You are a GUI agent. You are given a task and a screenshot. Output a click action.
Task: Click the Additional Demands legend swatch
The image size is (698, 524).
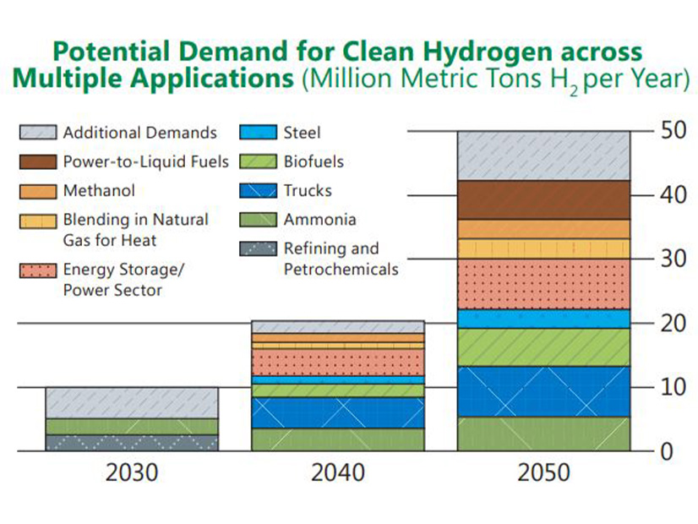point(37,133)
